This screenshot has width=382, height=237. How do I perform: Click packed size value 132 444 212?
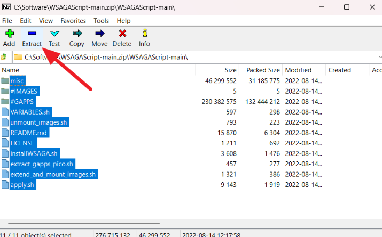click(x=262, y=102)
